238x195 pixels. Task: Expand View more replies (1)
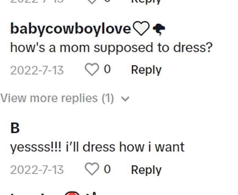tap(57, 98)
